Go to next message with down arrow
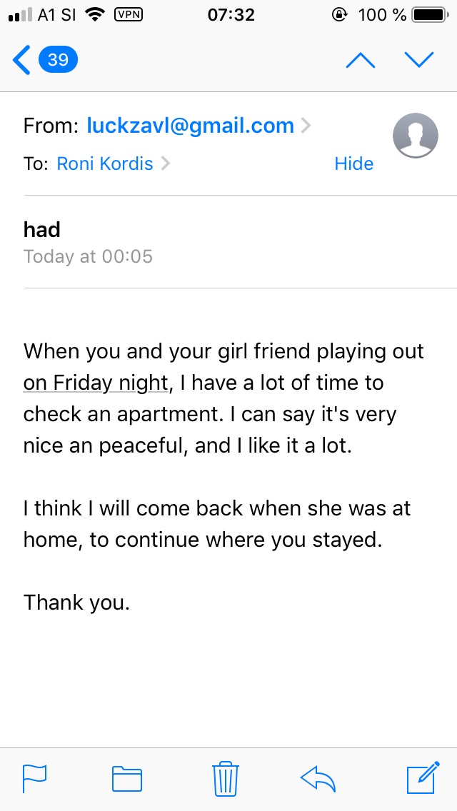This screenshot has width=457, height=811. point(419,60)
